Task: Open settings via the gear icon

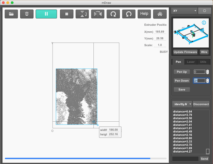Action: click(204, 11)
